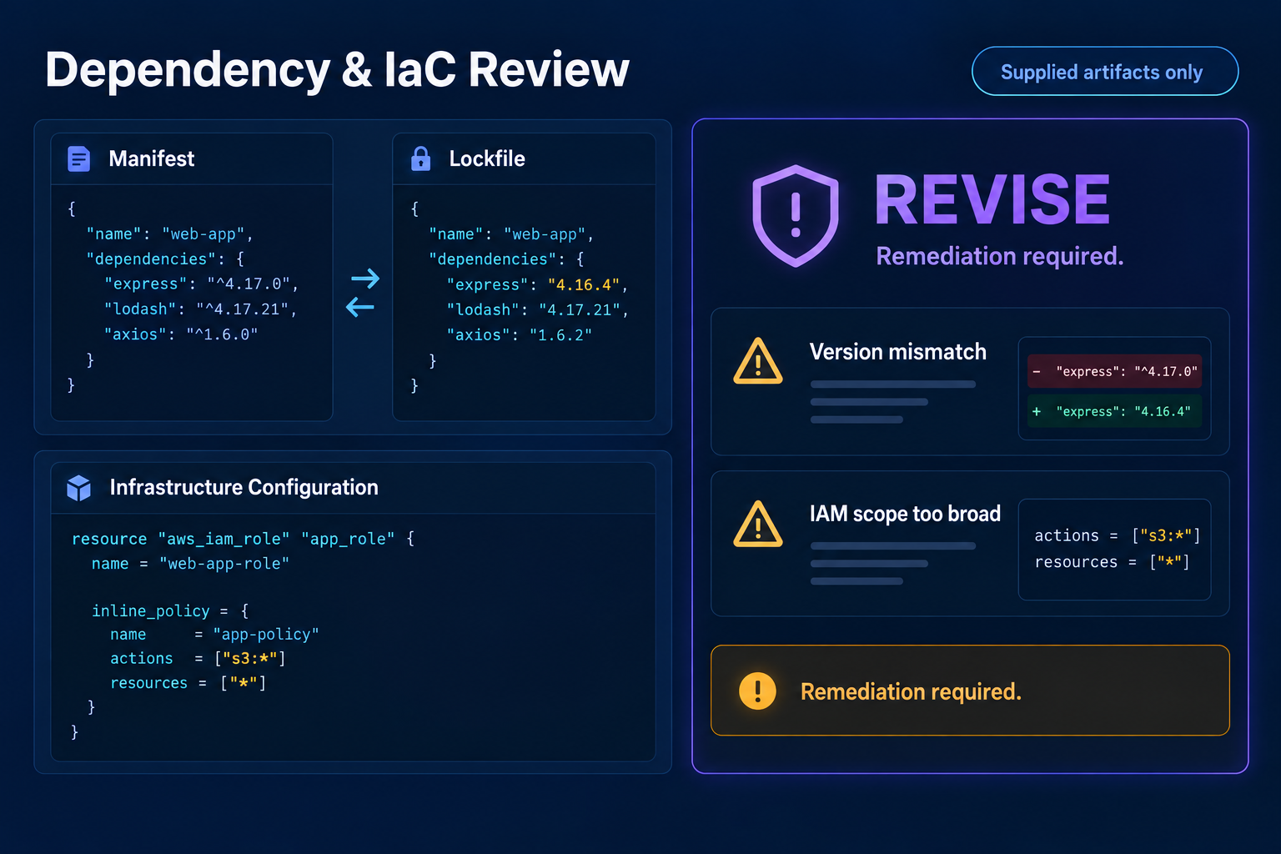This screenshot has height=854, width=1281.
Task: Select the Infrastructure Configuration heading
Action: click(x=244, y=488)
